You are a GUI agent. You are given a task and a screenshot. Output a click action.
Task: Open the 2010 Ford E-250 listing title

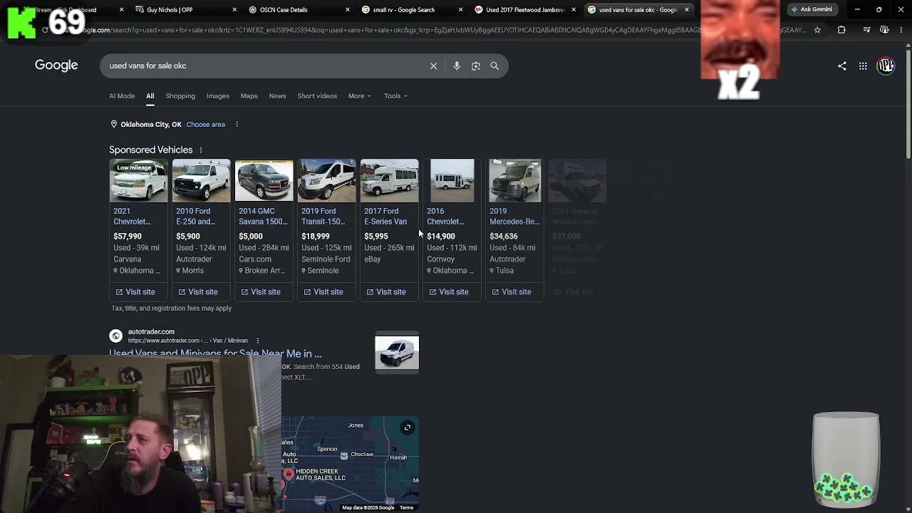pos(196,217)
